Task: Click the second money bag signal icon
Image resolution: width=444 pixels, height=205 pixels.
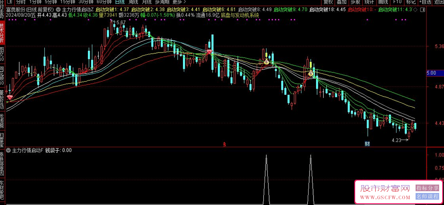Action: 311,73
